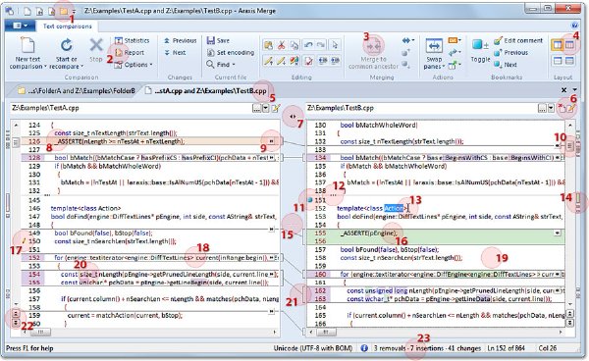Click the left pane horizontal scrollbar thumb
This screenshot has height=361, width=589.
(40, 333)
